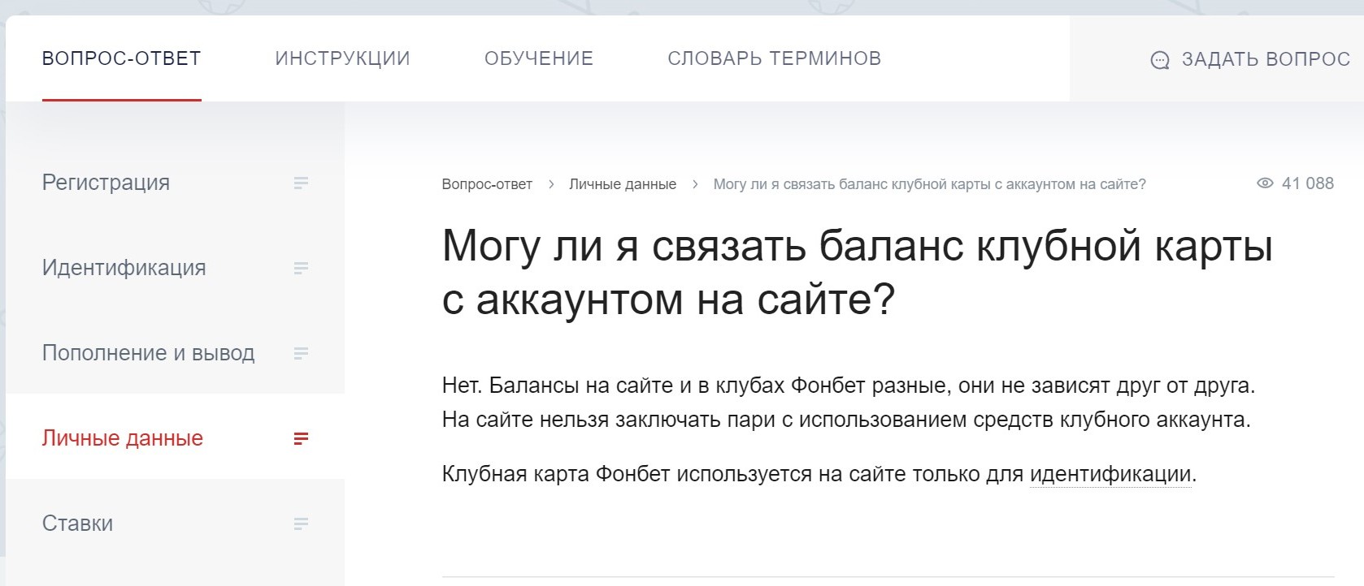Image resolution: width=1364 pixels, height=586 pixels.
Task: Click the ЗАДАТЬ ВОПРОС button
Action: (x=1250, y=59)
